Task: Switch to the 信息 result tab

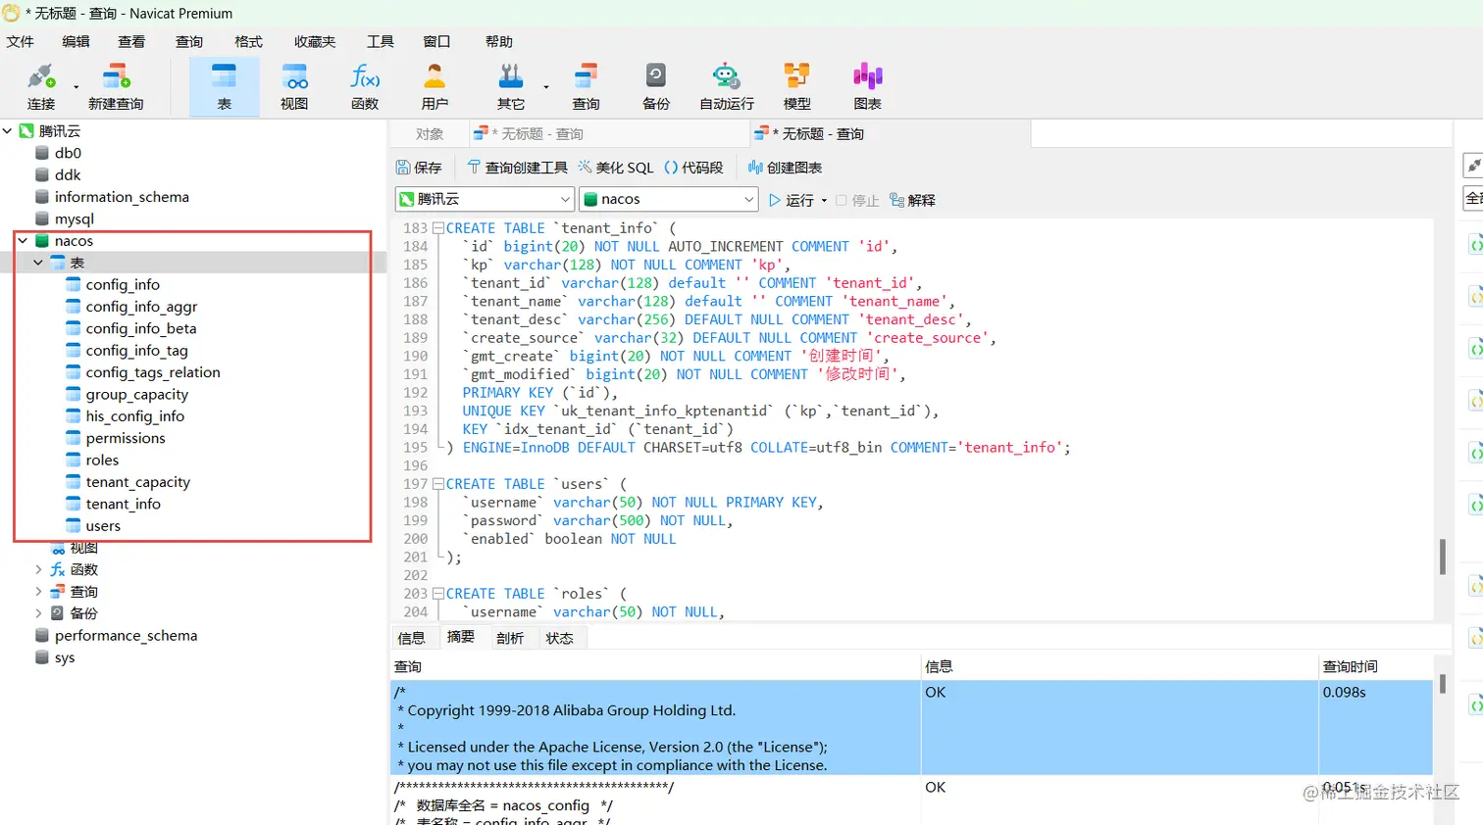Action: (412, 638)
